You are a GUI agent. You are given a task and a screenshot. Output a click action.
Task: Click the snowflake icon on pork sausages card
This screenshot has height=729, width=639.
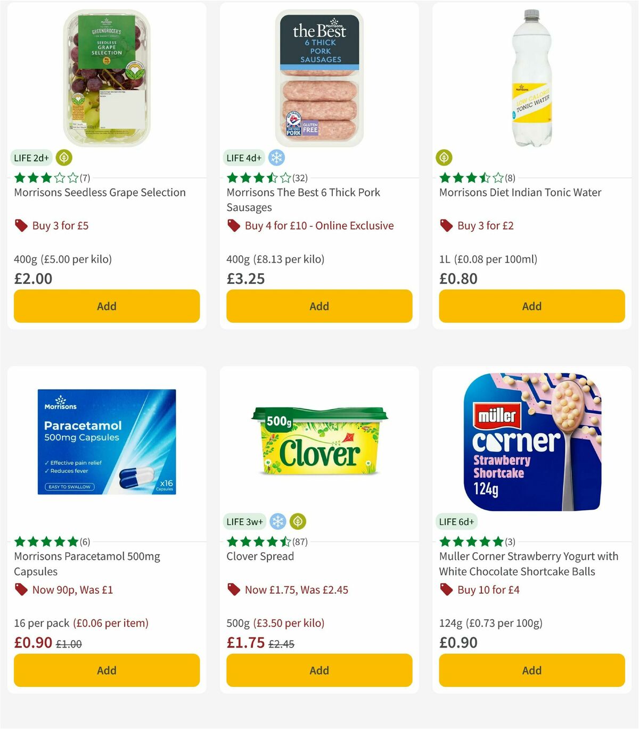coord(276,158)
